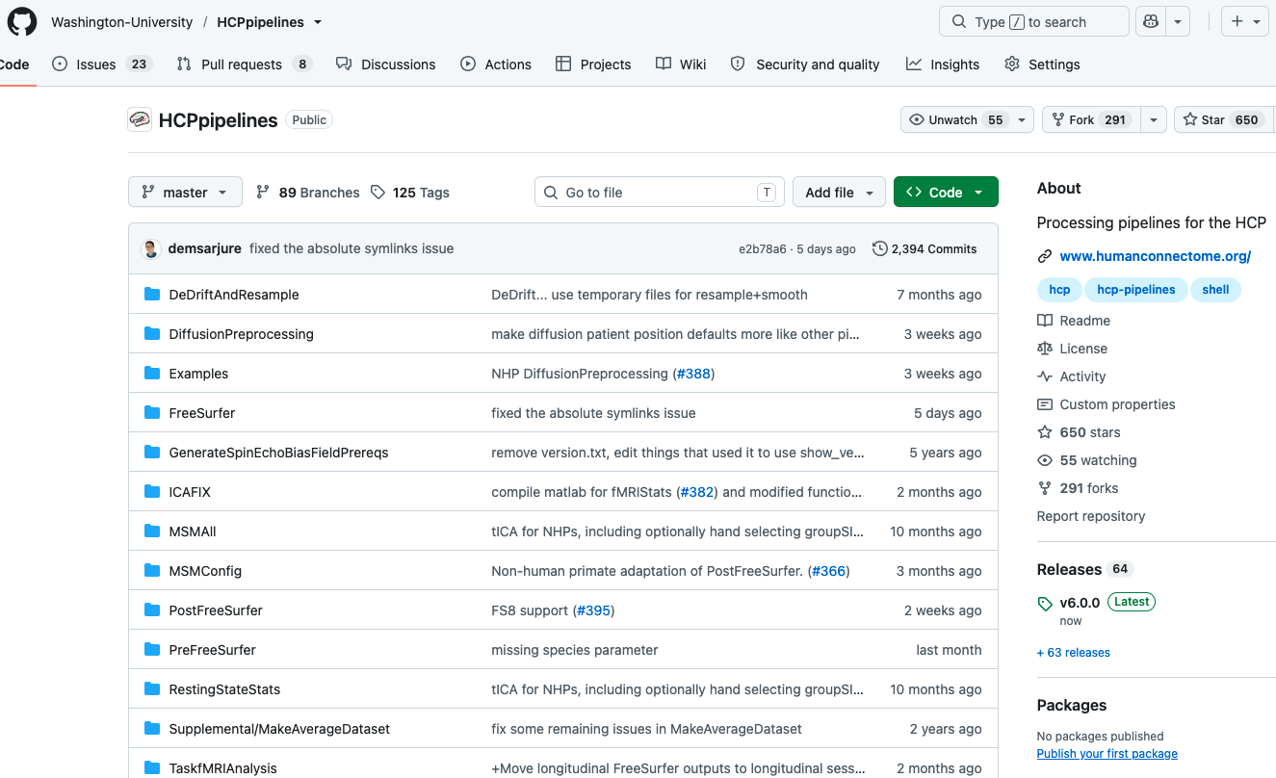This screenshot has height=778, width=1276.
Task: Expand the fork options dropdown arrow
Action: point(1153,119)
